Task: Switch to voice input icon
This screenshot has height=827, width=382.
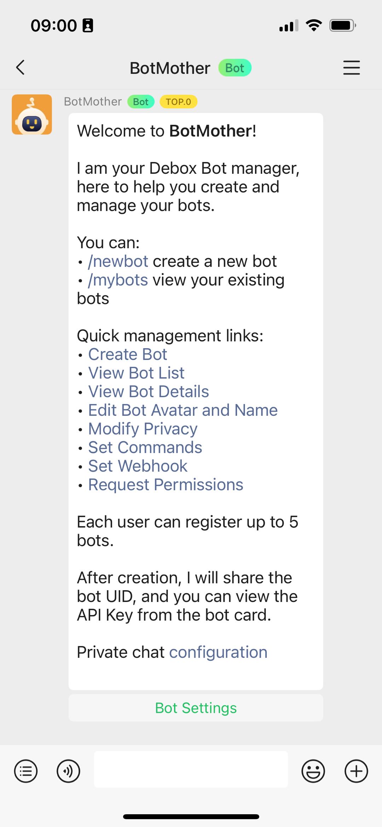Action: pyautogui.click(x=68, y=771)
